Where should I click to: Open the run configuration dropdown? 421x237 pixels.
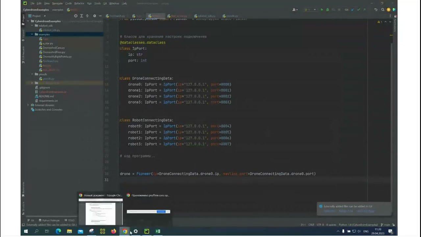click(x=310, y=10)
